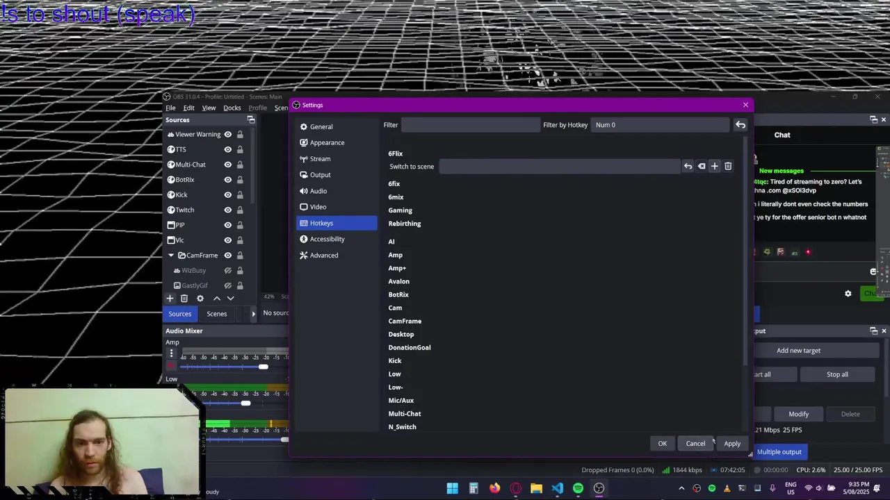Click 6Flix Switch to scene hotkey field
The height and width of the screenshot is (500, 890).
click(x=559, y=167)
